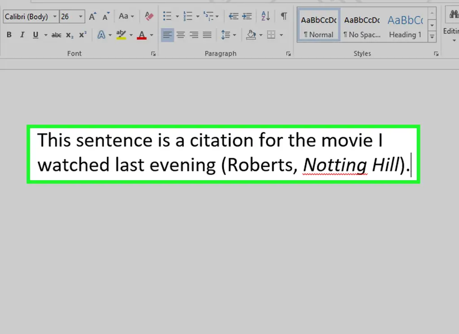Increase font size with Grow Font icon
Viewport: 459px width, 334px height.
(x=92, y=17)
